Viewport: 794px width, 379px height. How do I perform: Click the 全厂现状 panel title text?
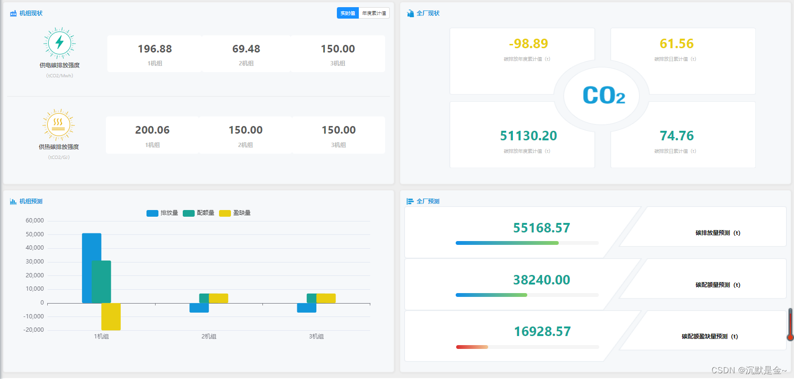(x=428, y=13)
